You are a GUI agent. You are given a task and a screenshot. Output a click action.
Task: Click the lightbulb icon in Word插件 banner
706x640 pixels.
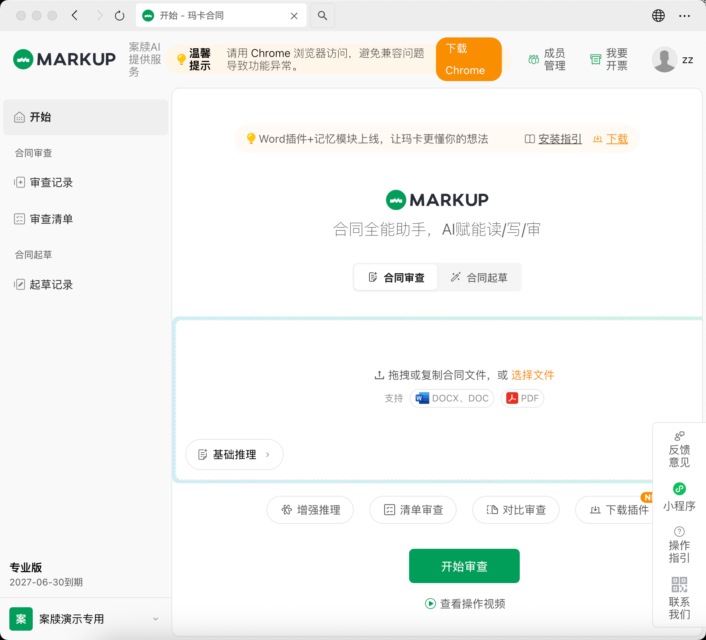[251, 139]
